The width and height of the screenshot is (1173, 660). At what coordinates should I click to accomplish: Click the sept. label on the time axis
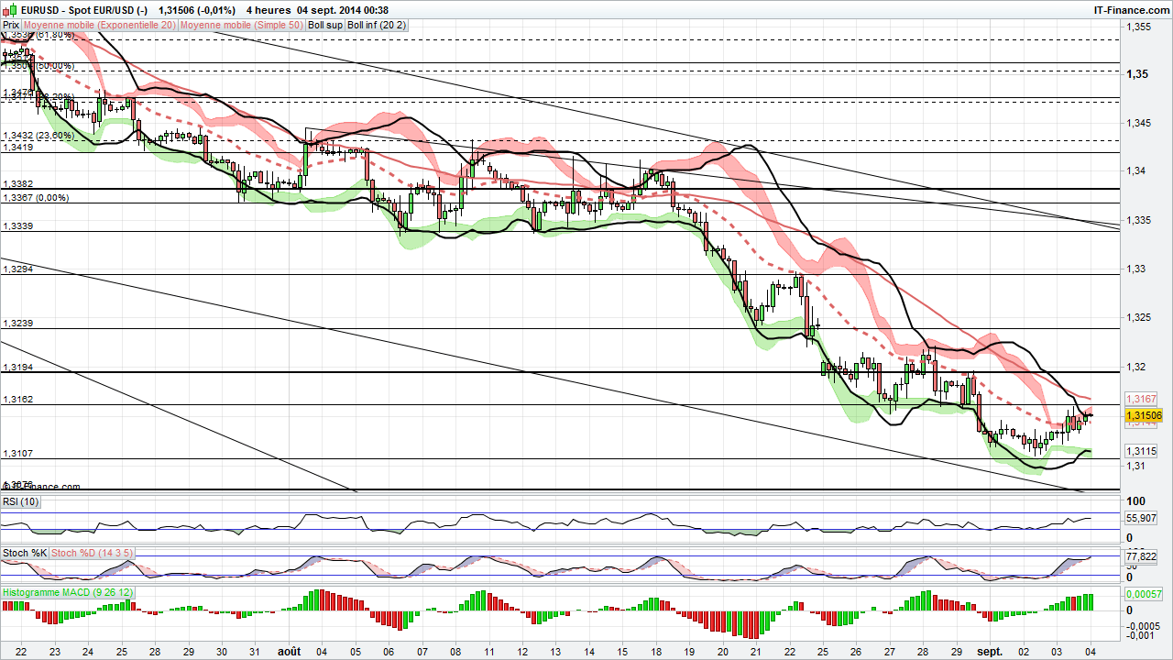(990, 652)
